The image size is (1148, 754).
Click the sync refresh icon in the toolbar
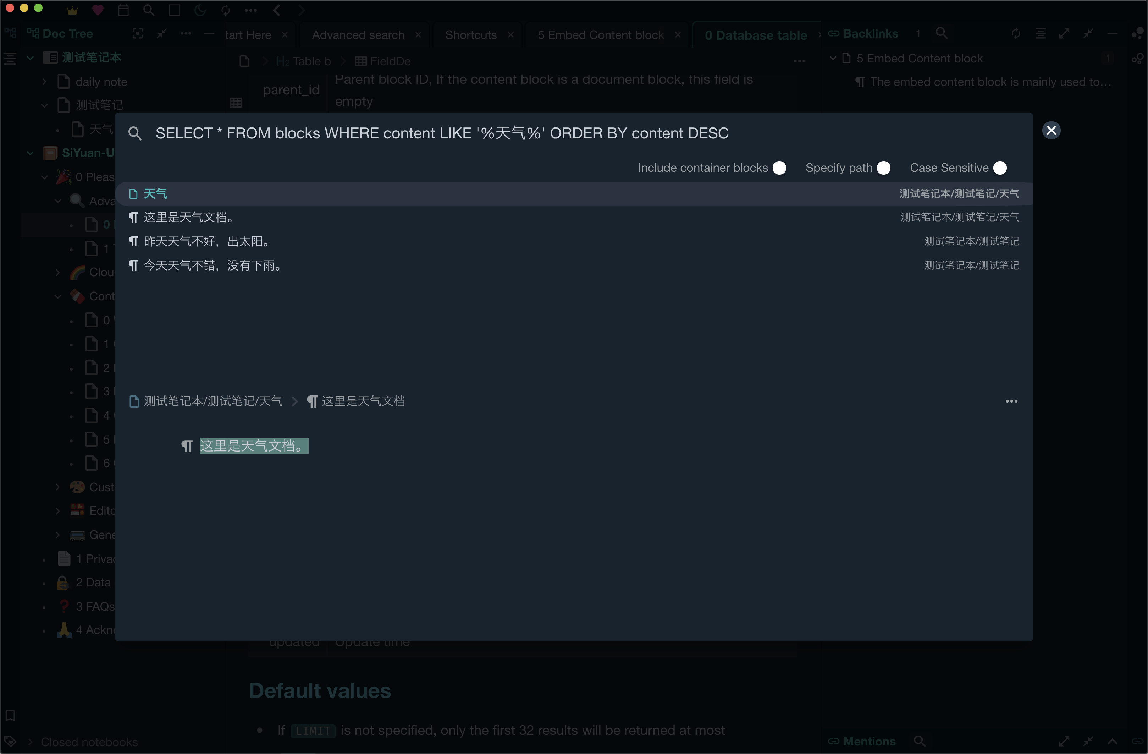pyautogui.click(x=225, y=10)
